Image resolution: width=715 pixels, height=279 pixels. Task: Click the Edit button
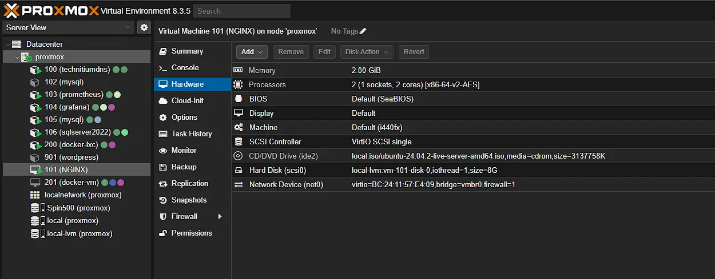click(324, 52)
